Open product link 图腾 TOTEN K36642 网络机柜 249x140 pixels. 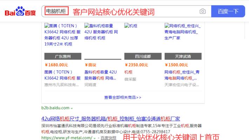point(62,75)
